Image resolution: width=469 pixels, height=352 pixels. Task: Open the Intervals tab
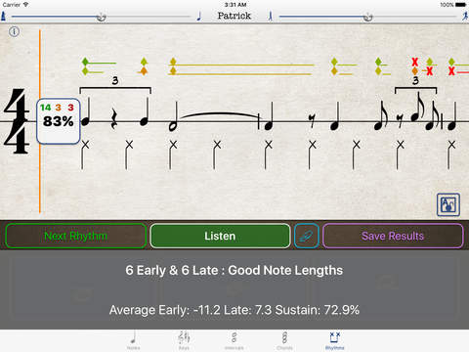click(234, 340)
